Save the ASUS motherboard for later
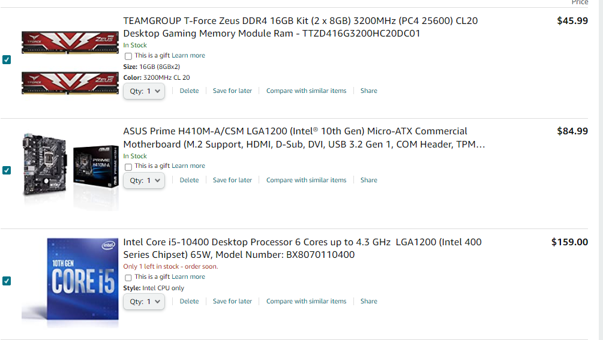This screenshot has height=340, width=603. pyautogui.click(x=232, y=180)
